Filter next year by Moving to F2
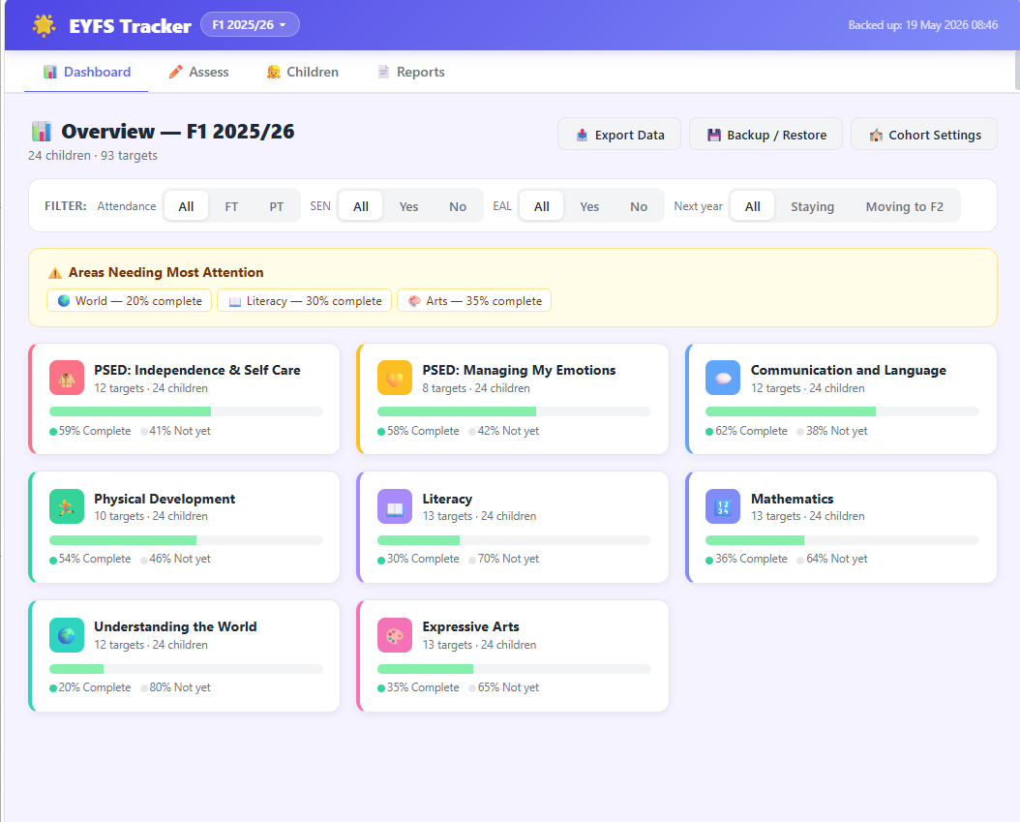This screenshot has width=1020, height=822. [904, 206]
